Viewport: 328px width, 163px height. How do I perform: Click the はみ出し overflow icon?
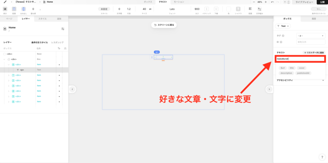(x=23, y=9)
